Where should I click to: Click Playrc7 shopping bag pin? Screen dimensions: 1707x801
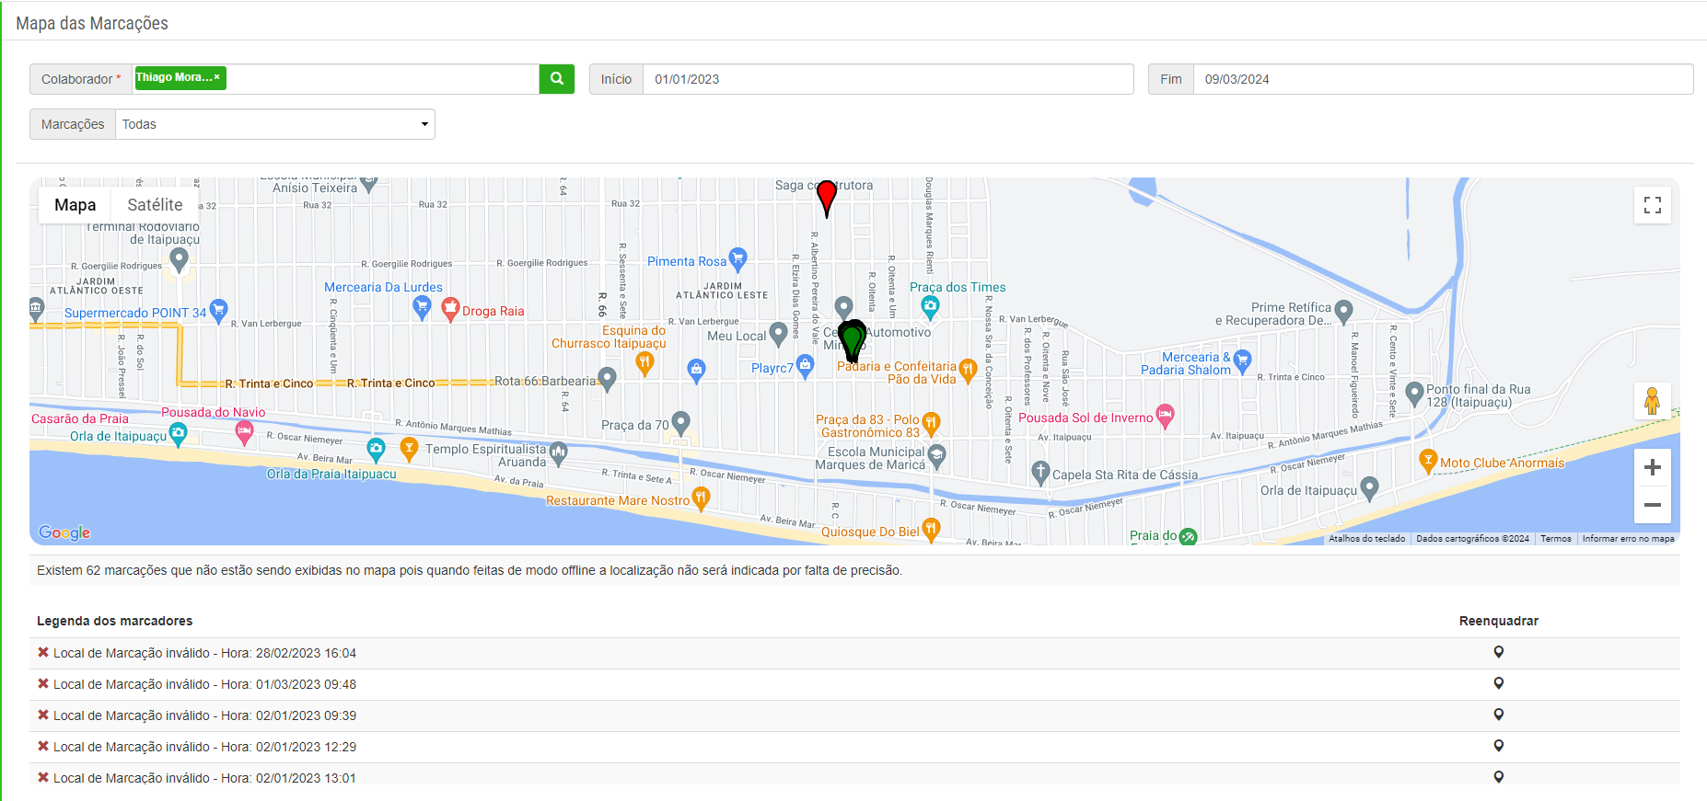click(x=806, y=366)
